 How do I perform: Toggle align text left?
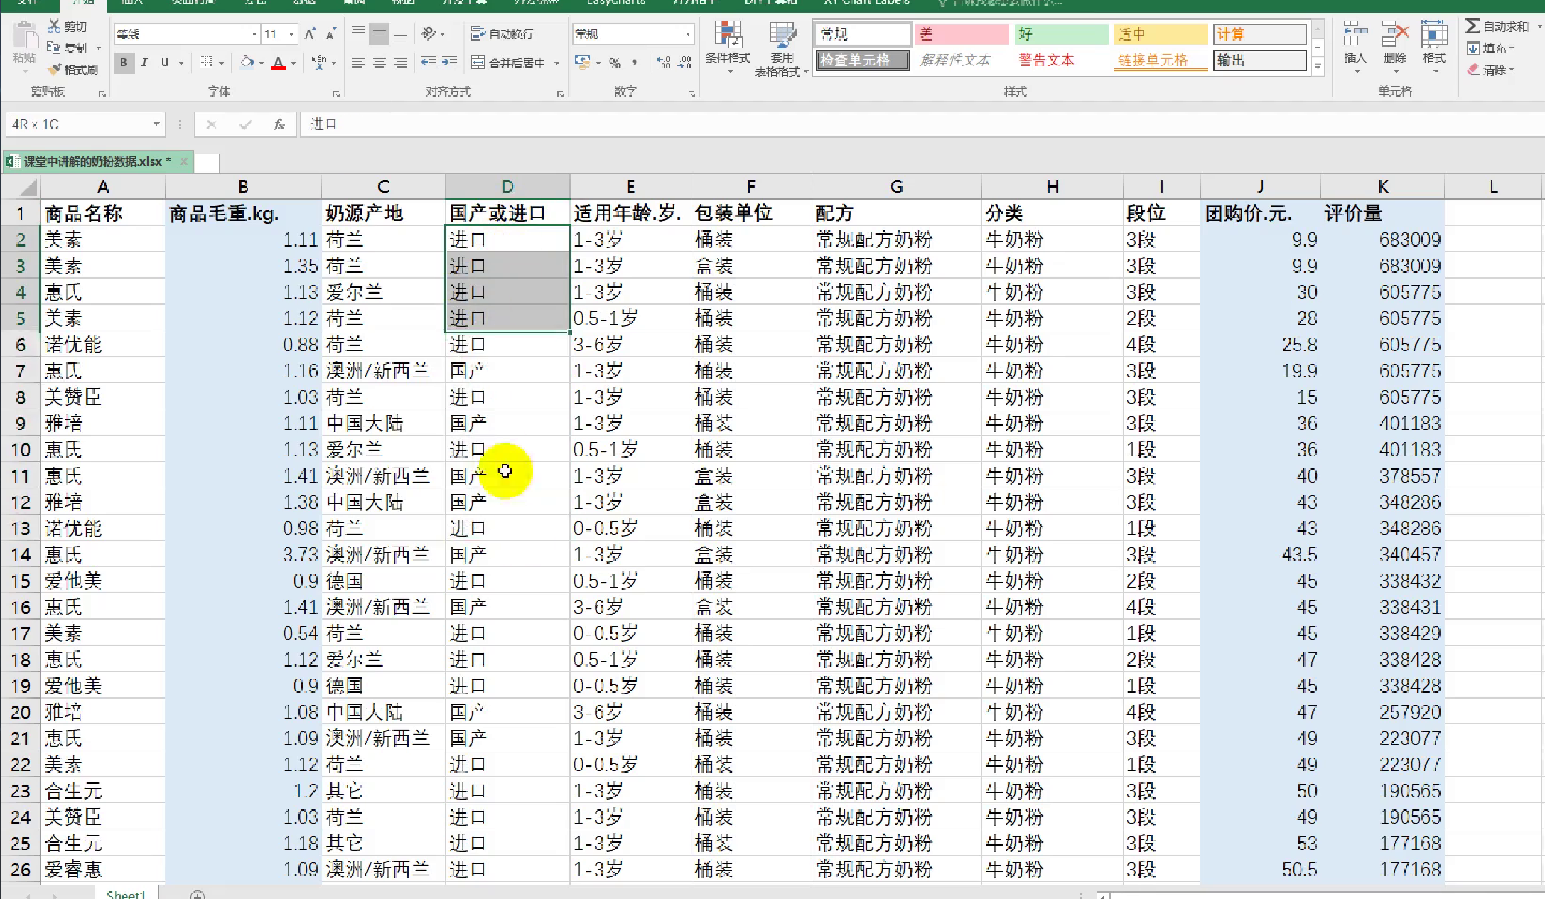point(359,63)
